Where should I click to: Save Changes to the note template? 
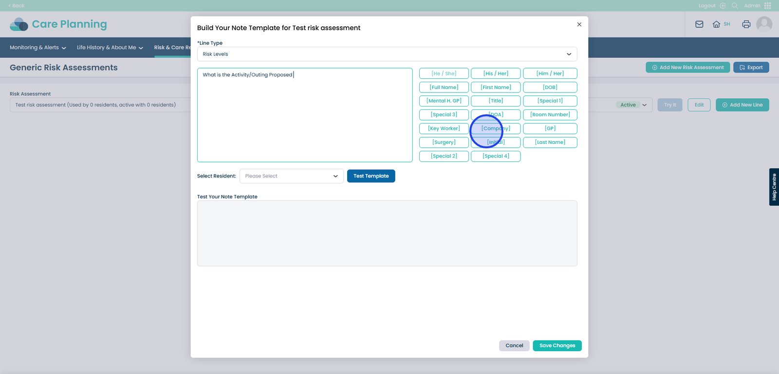click(557, 346)
